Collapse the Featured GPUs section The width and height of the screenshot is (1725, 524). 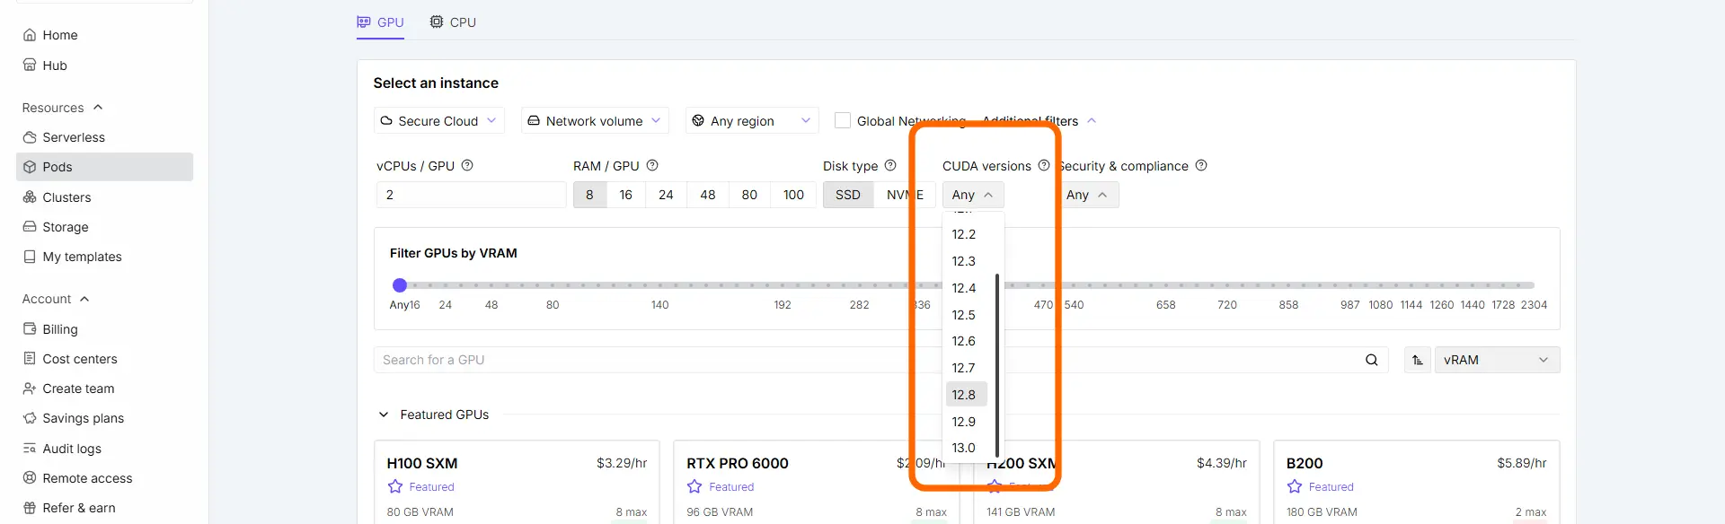coord(384,415)
